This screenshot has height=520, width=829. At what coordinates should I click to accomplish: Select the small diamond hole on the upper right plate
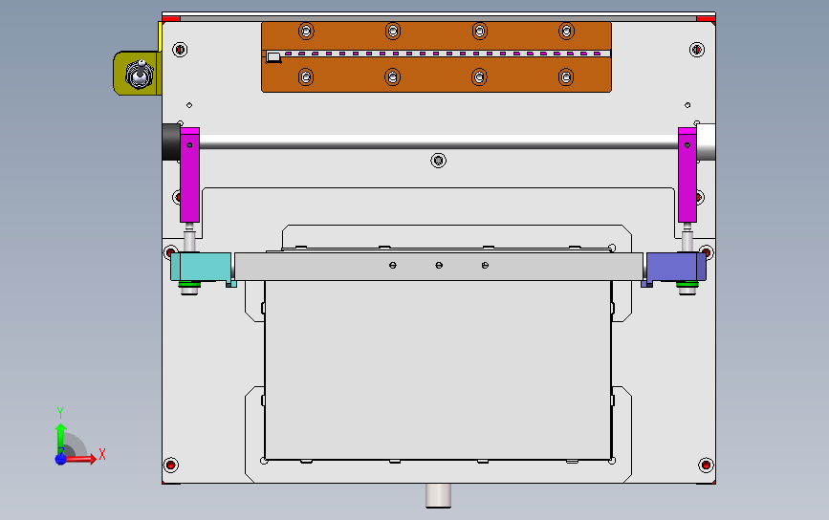687,105
